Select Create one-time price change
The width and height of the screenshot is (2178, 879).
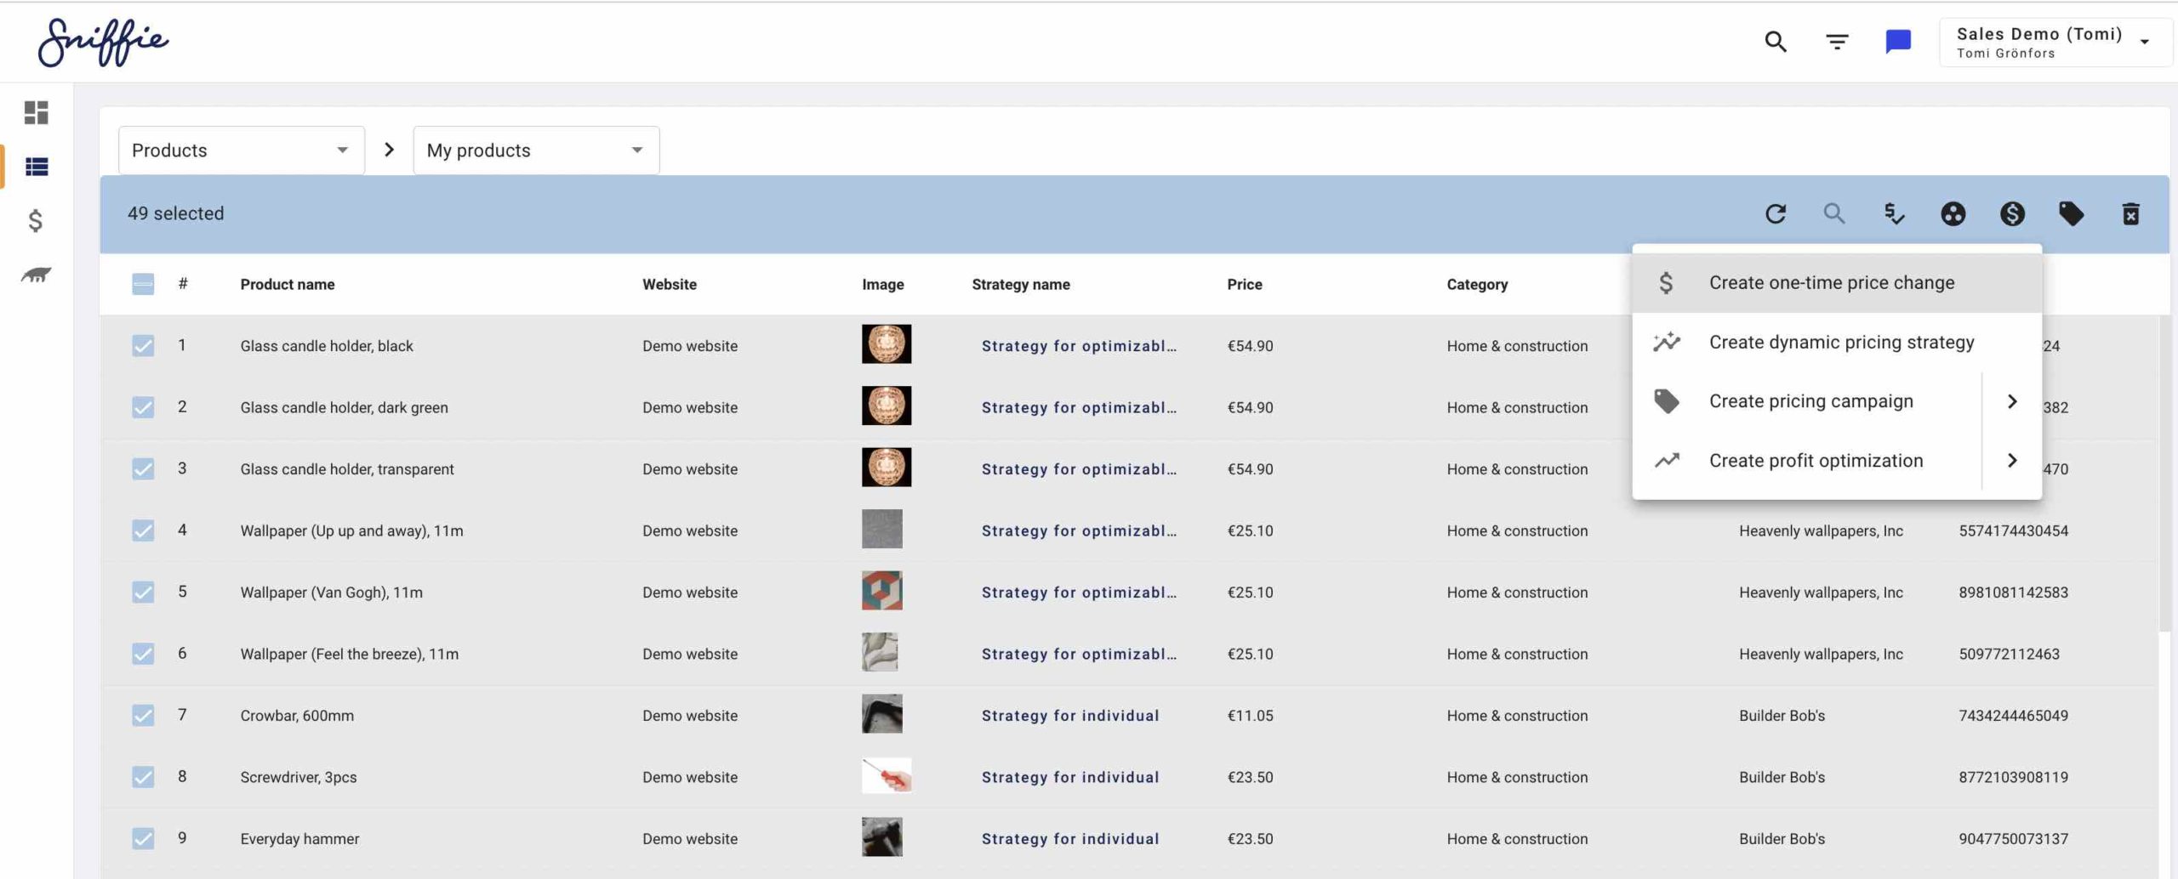(1837, 283)
